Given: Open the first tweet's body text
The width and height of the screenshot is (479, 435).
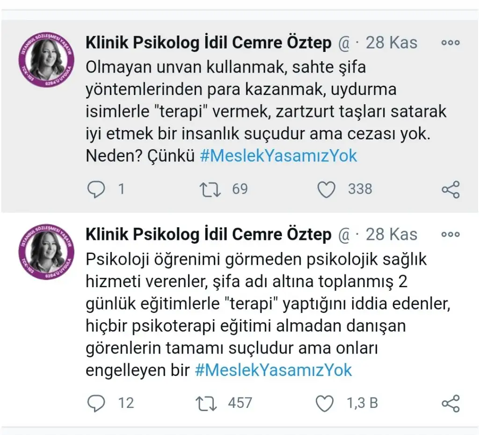Looking at the screenshot, I should [x=262, y=112].
